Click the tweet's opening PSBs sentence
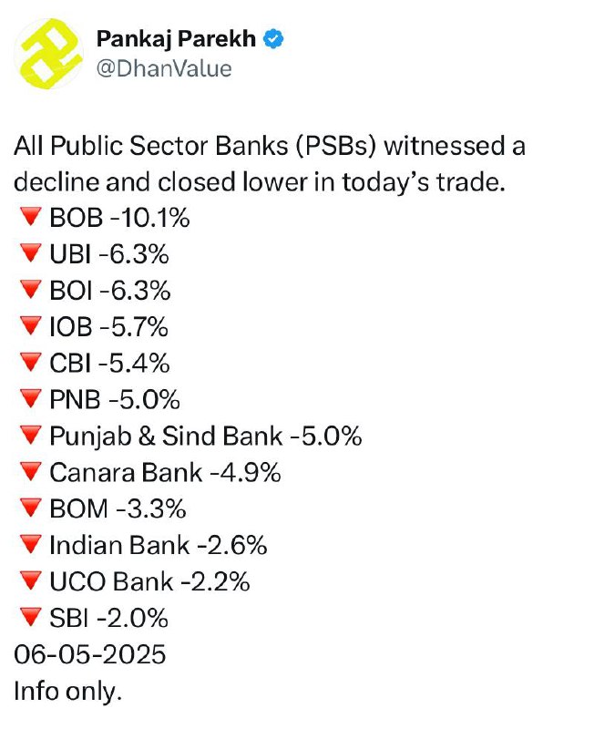The height and width of the screenshot is (729, 615). tap(270, 164)
